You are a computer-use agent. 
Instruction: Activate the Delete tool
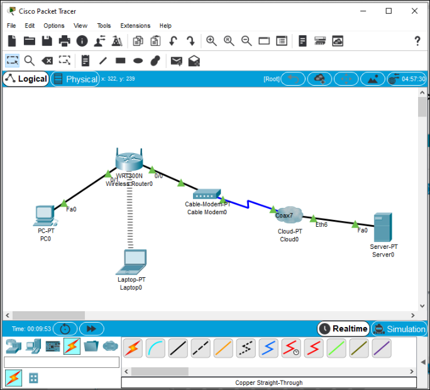[47, 60]
